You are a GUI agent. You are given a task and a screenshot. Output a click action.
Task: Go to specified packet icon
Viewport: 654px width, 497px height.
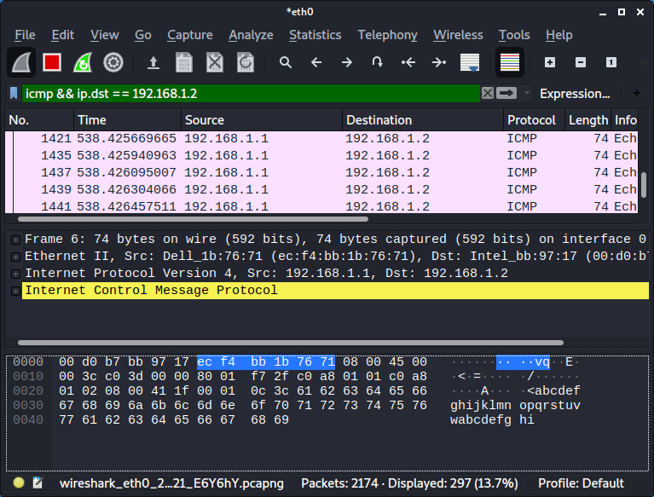378,62
